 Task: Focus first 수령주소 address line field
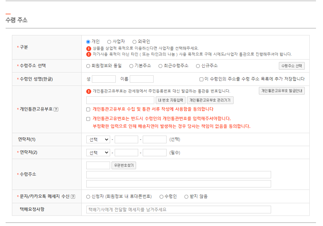pyautogui.click(x=179, y=175)
